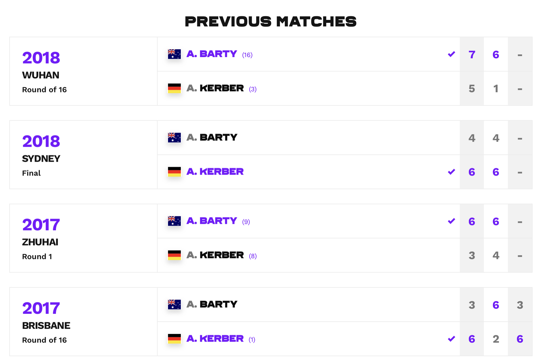Open A. Kerber (3) player link in Wuhan
Image resolution: width=541 pixels, height=364 pixels.
coord(222,88)
